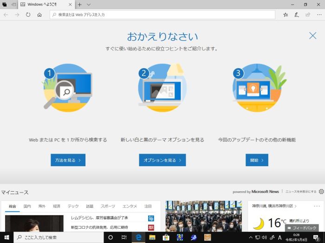This screenshot has width=325, height=243.
Task: Open the weather card options ellipsis
Action: click(317, 206)
